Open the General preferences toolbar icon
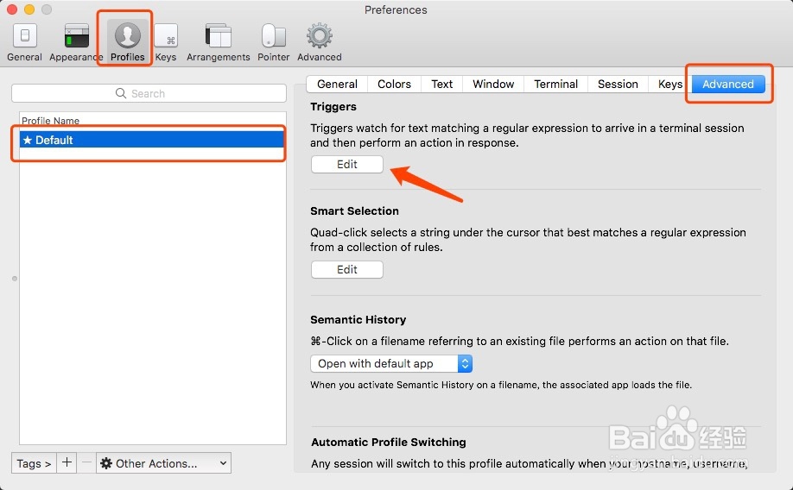The width and height of the screenshot is (793, 490). tap(24, 42)
